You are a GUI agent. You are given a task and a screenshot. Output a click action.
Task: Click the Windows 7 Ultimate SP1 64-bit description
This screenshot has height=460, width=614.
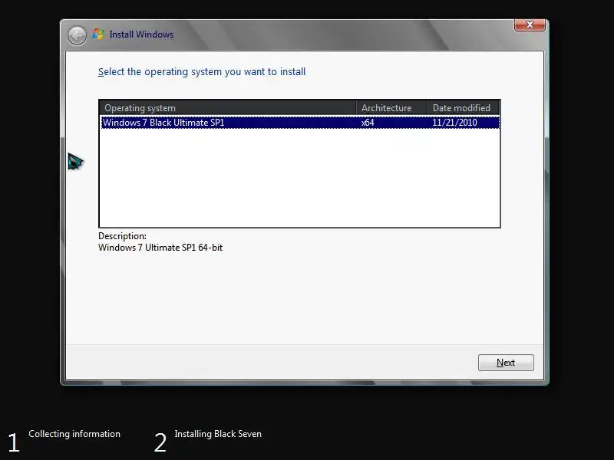point(160,248)
